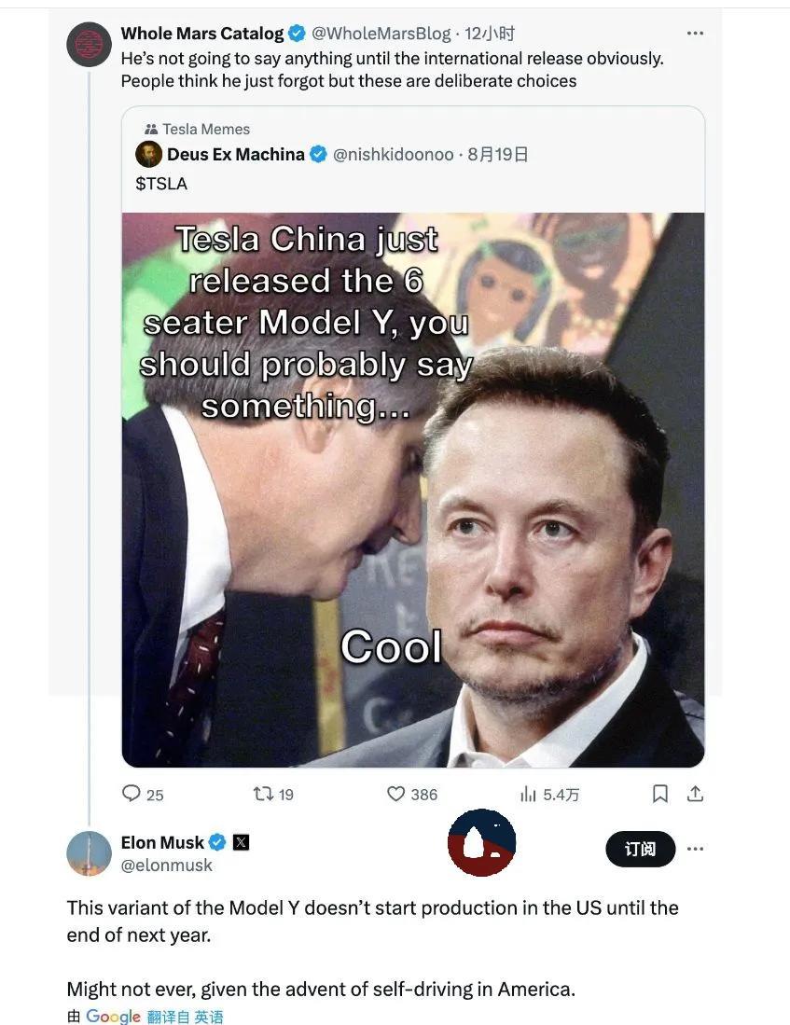The height and width of the screenshot is (1025, 790).
Task: Open Whole Mars Catalog profile avatar
Action: point(90,43)
